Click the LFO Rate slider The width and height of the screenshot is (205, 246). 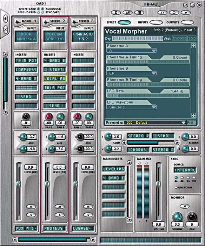[148, 96]
